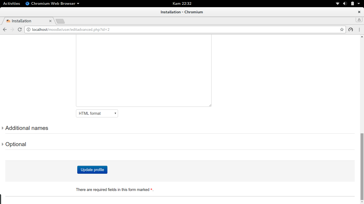Click inside the description text area
364x204 pixels.
(x=144, y=70)
